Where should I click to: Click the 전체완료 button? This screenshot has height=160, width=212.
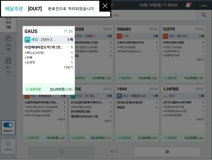pos(8,146)
